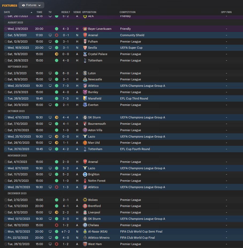Open the UEFA Super Cup competition link
Image resolution: width=243 pixels, height=248 pixels.
pos(131,48)
